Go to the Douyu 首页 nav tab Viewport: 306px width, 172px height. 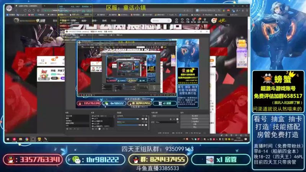[x=55, y=21]
